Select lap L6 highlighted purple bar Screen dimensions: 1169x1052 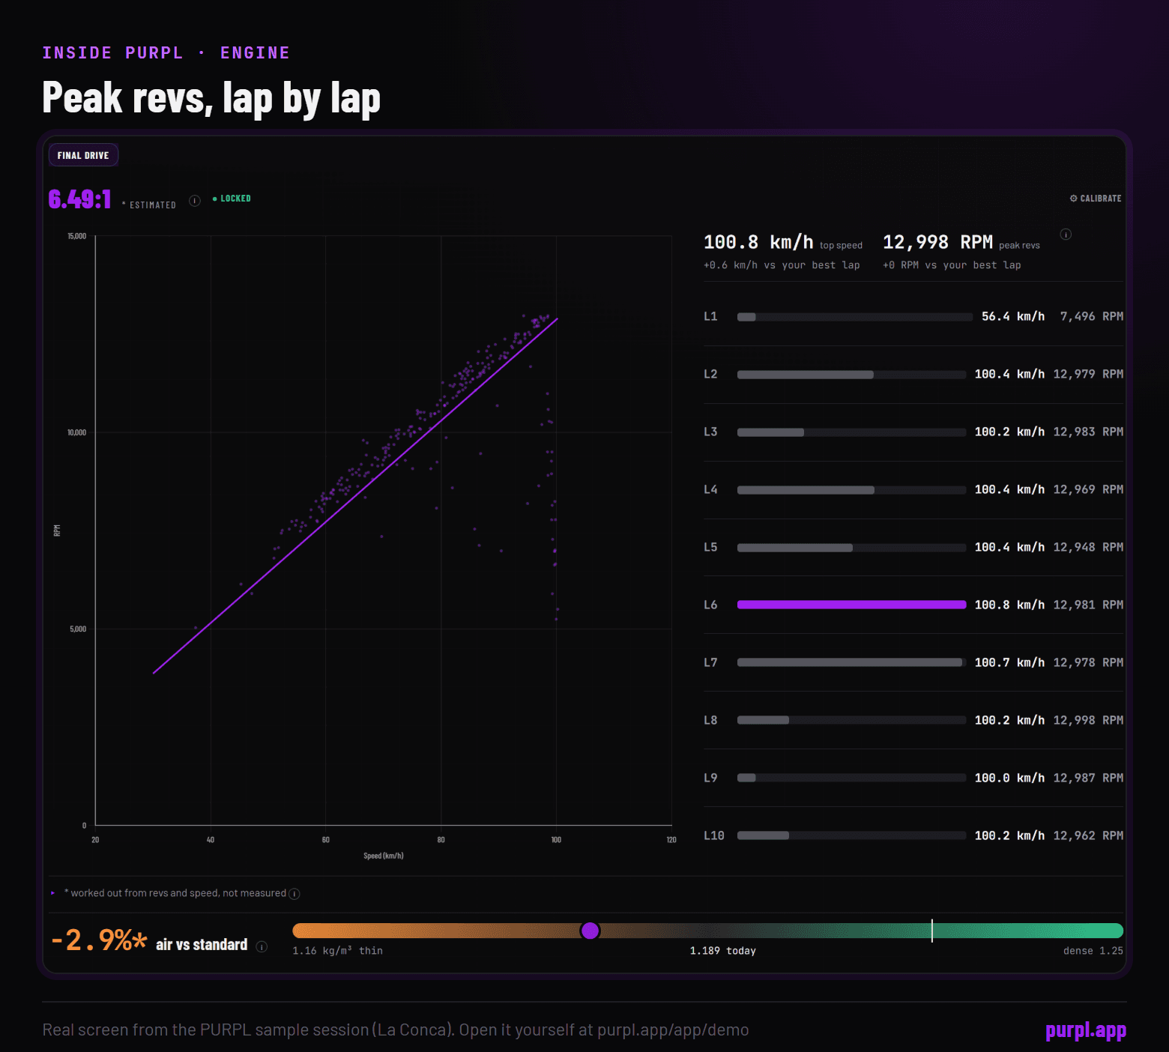851,605
